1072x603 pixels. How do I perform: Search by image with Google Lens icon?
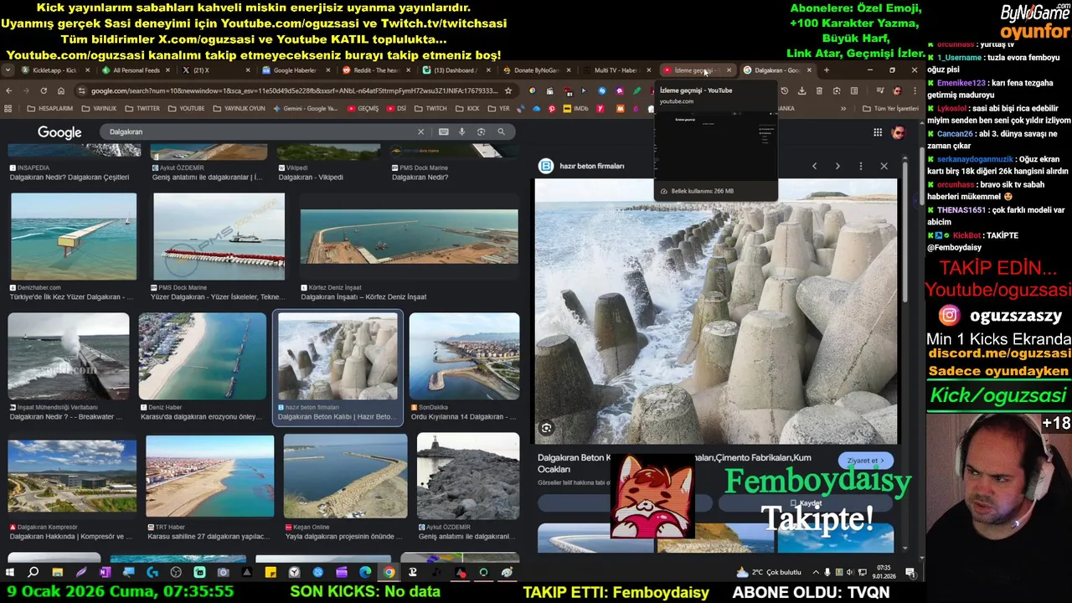(x=481, y=131)
